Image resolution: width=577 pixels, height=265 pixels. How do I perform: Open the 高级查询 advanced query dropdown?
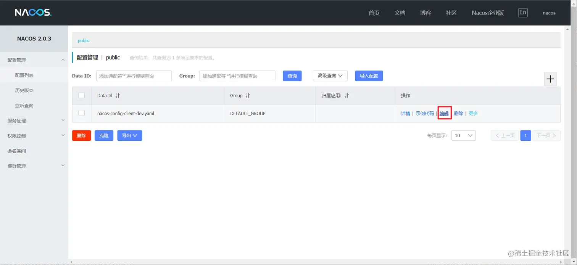click(330, 76)
